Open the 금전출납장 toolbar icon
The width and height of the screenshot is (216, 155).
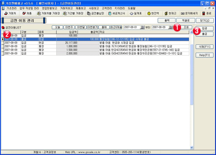point(95,13)
